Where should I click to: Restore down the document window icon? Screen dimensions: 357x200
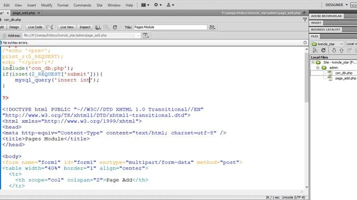tap(304, 13)
